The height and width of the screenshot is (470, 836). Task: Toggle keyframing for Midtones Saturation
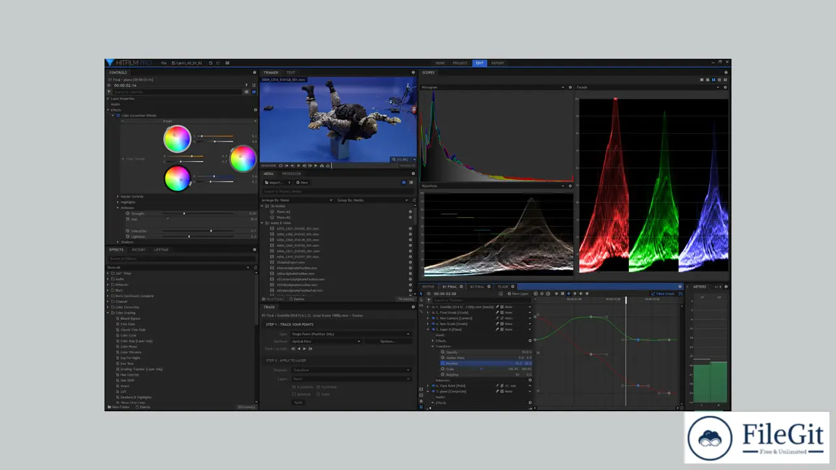127,231
